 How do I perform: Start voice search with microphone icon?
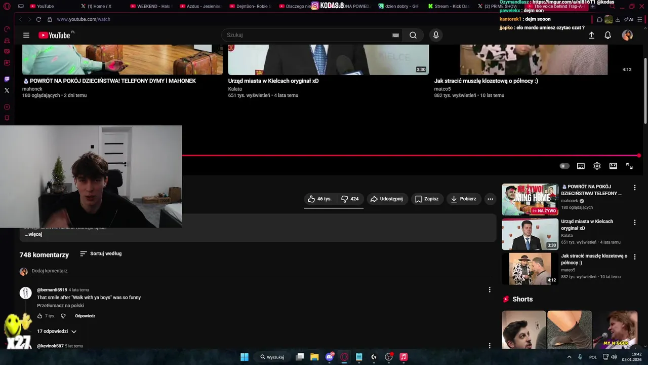[436, 35]
